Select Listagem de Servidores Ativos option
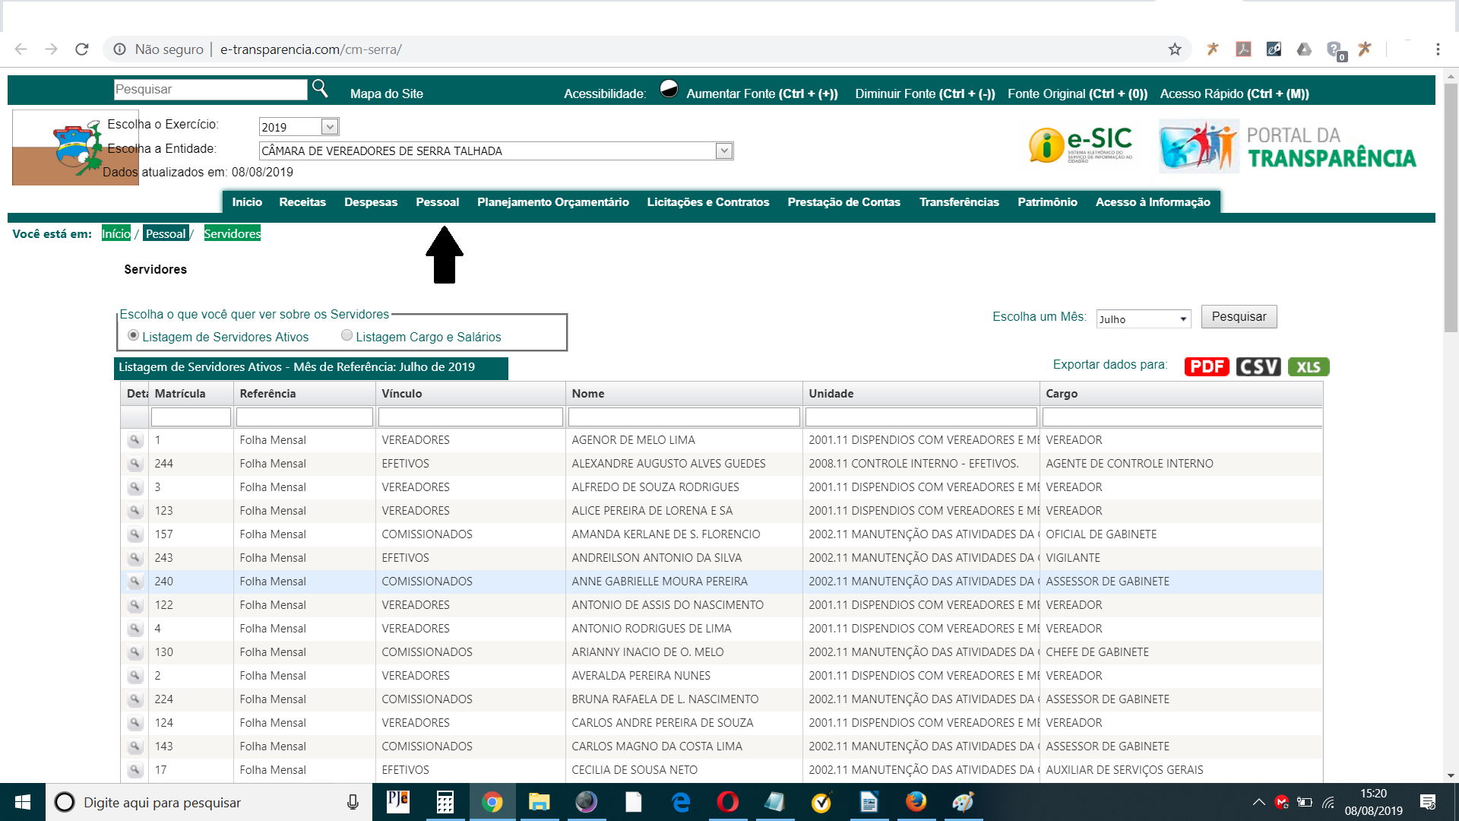Screen dimensions: 1459x821 point(134,335)
